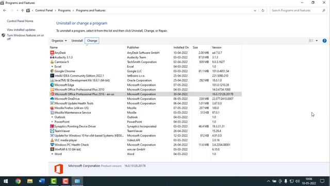Select the Audacity 3.1.3 headphones icon

[x=52, y=57]
